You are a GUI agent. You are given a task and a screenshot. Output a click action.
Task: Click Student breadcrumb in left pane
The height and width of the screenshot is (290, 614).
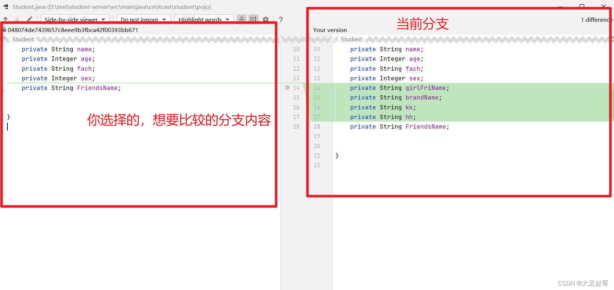pos(23,39)
